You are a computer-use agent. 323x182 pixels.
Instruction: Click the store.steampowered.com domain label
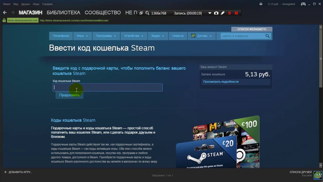(23, 20)
